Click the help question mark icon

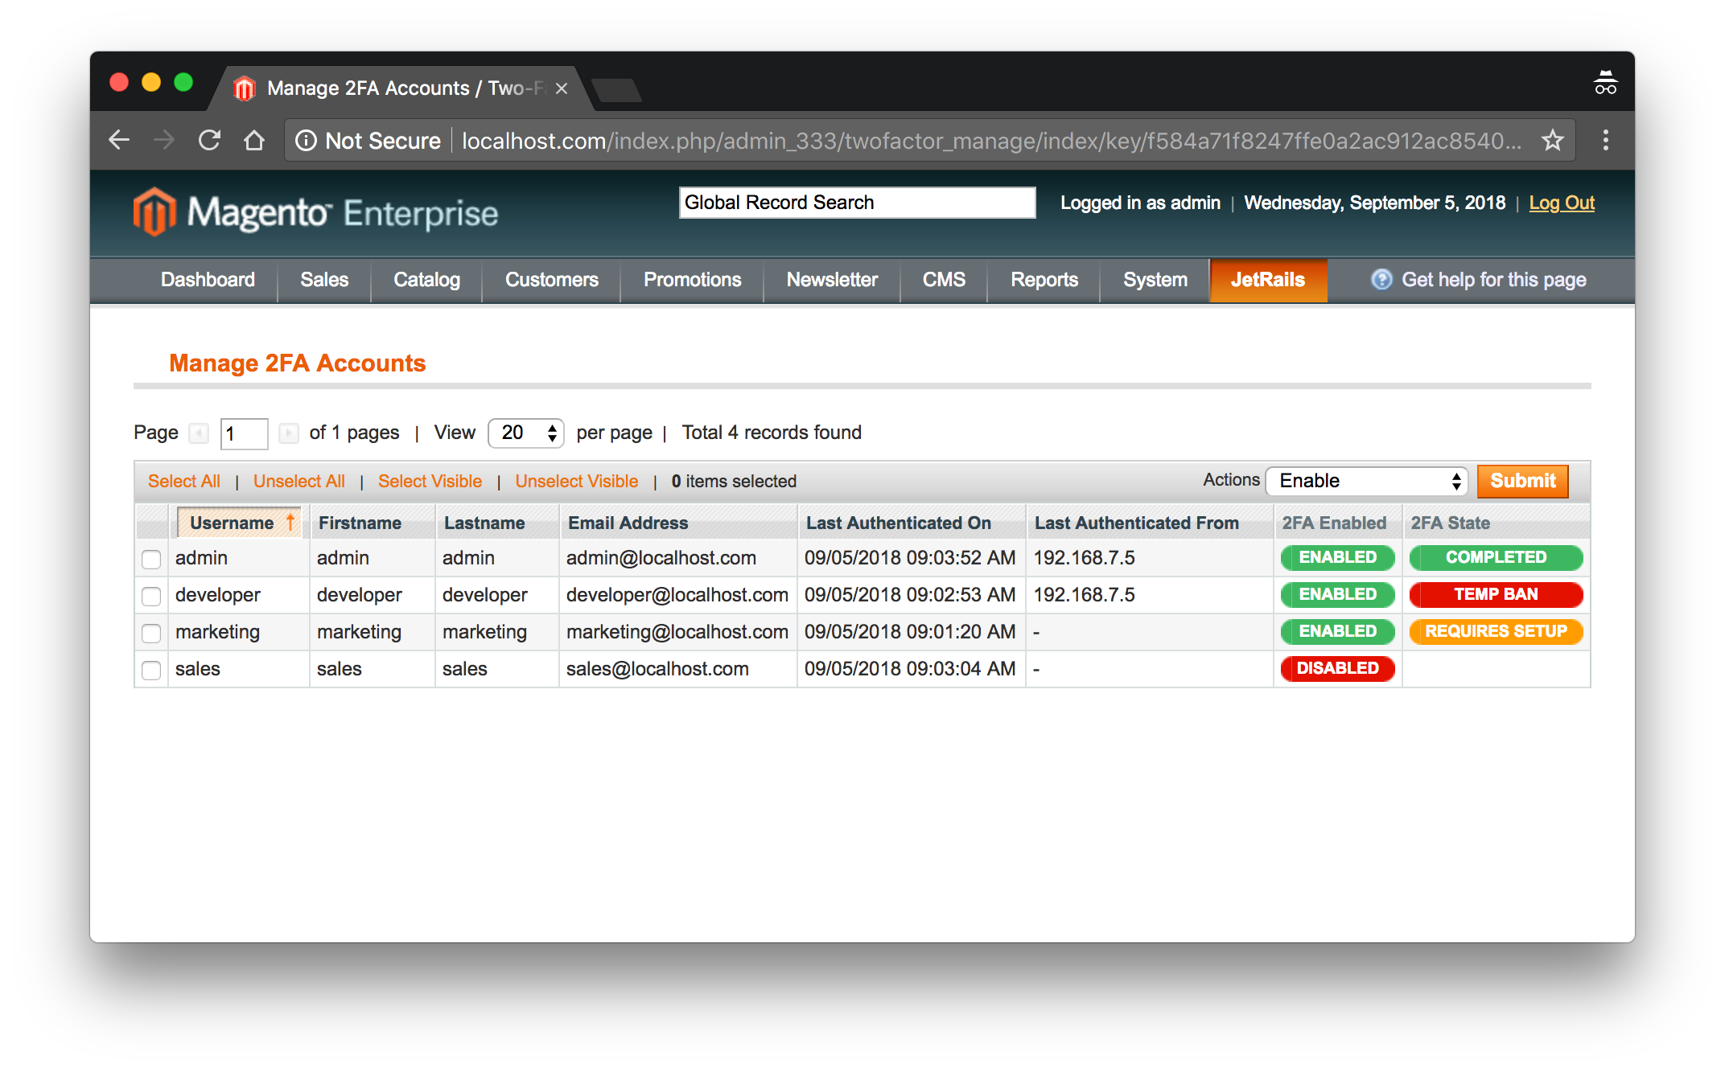click(x=1381, y=280)
